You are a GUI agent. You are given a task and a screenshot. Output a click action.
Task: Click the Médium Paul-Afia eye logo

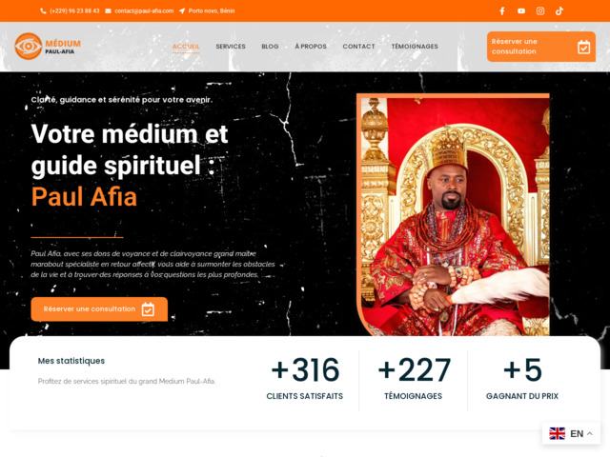point(29,47)
